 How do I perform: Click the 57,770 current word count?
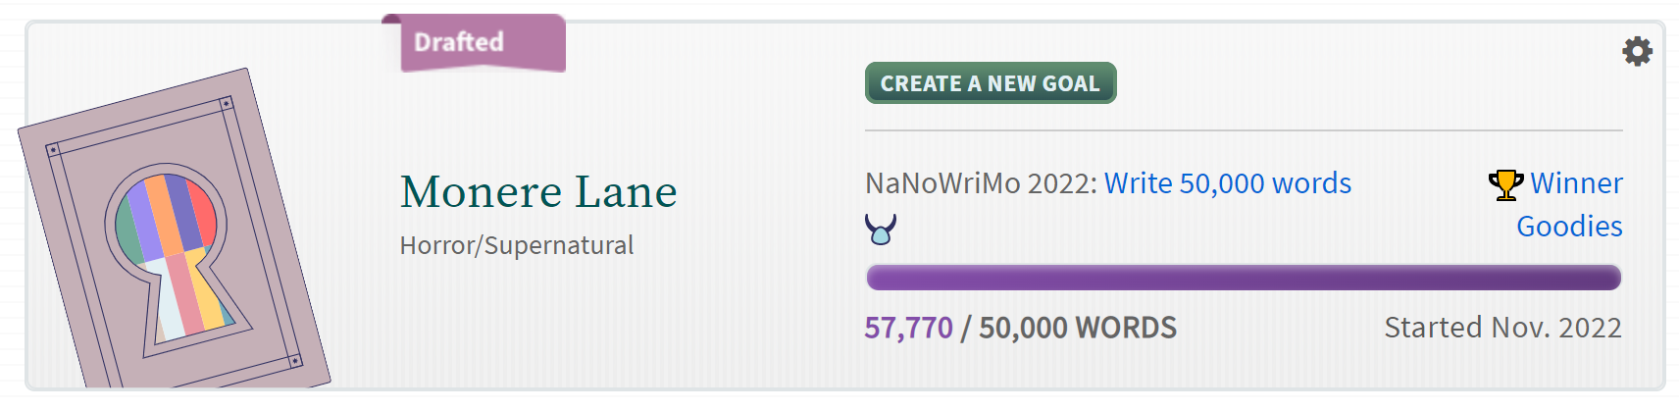(907, 328)
